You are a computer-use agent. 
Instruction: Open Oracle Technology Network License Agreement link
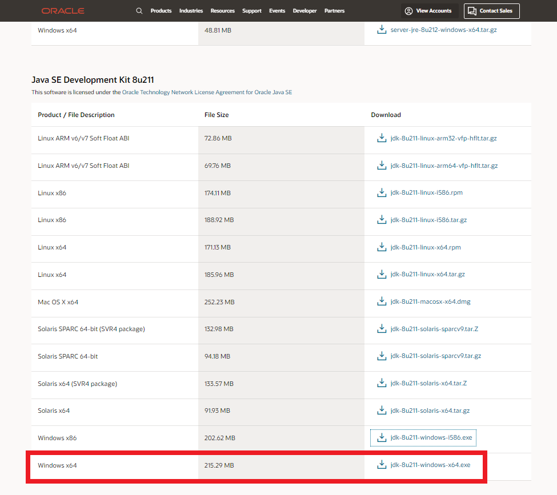click(207, 92)
